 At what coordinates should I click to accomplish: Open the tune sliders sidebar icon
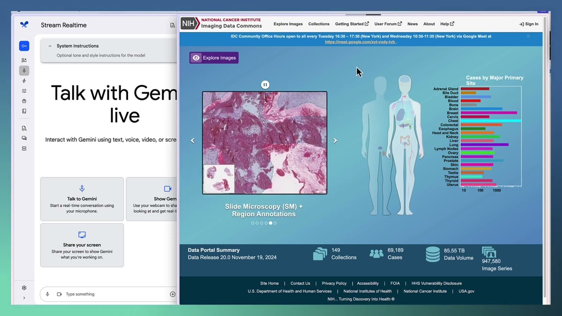click(x=24, y=91)
